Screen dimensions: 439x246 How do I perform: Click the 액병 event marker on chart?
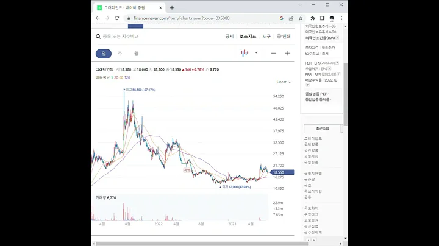(187, 170)
